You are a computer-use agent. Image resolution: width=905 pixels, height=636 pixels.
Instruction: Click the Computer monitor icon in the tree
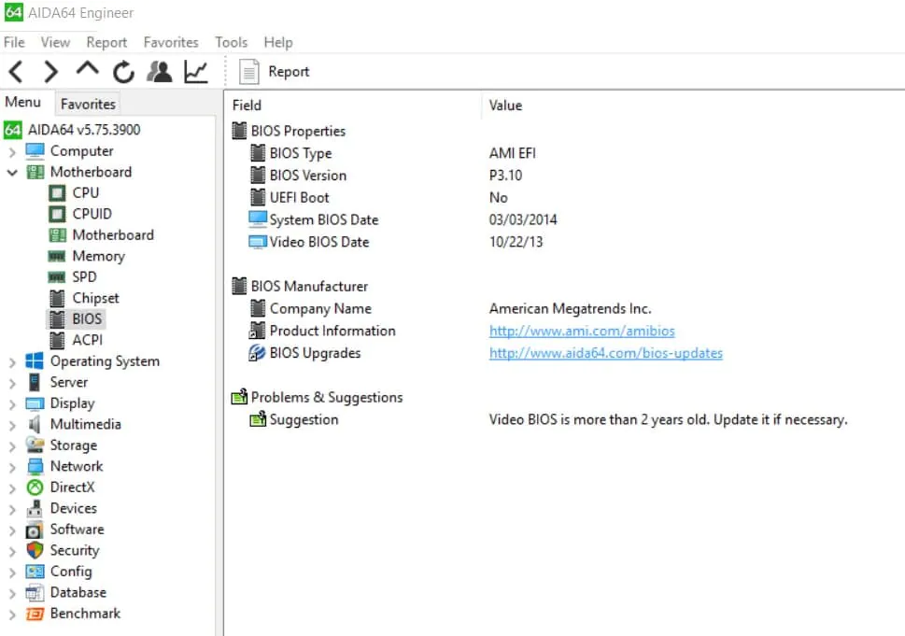coord(35,151)
